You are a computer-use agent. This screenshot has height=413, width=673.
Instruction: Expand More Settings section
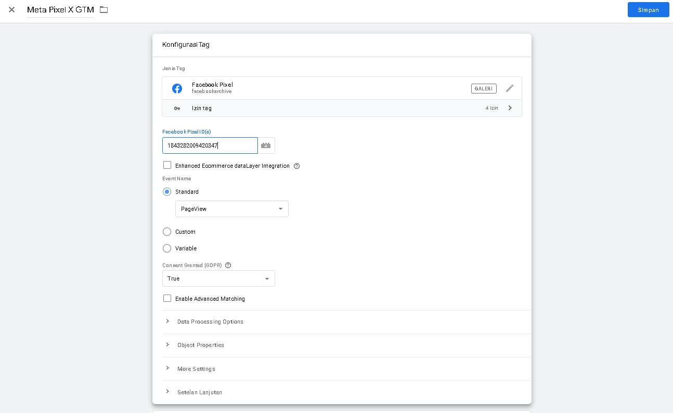point(347,369)
